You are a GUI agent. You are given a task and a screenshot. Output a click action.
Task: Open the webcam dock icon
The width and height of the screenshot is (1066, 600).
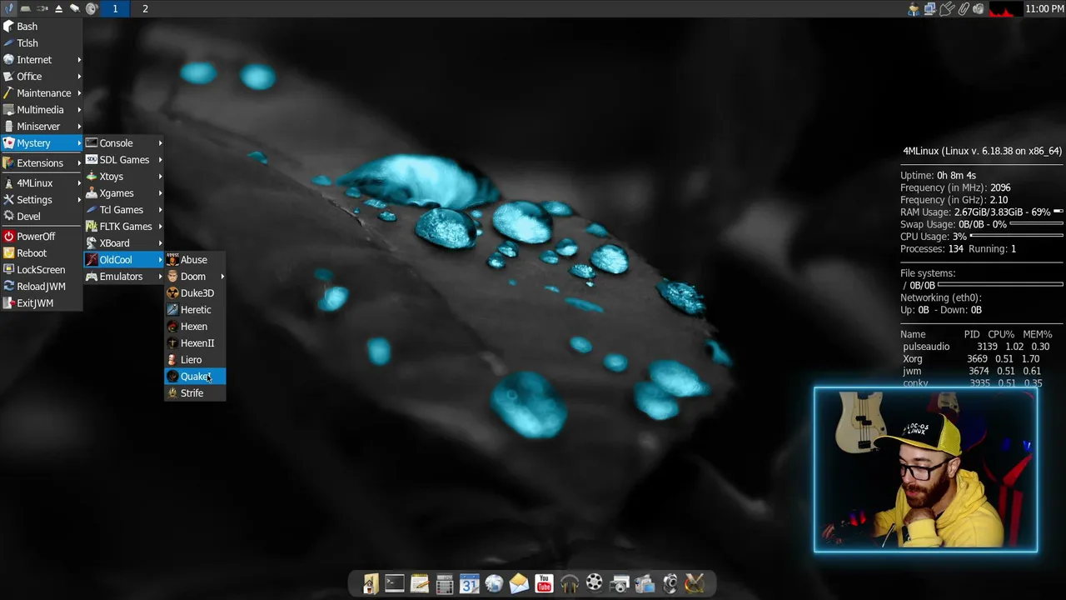point(669,584)
